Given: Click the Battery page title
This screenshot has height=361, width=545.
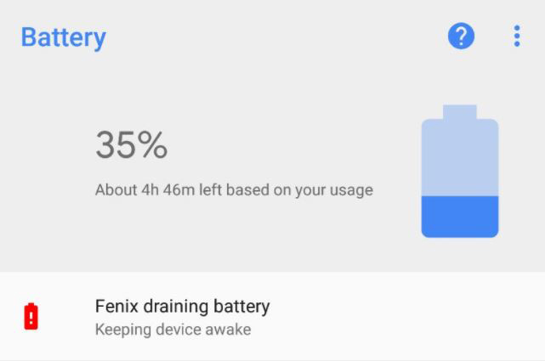Looking at the screenshot, I should coord(64,37).
